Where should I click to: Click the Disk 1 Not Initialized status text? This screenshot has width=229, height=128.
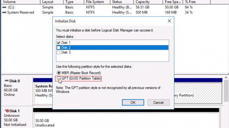[15, 125]
